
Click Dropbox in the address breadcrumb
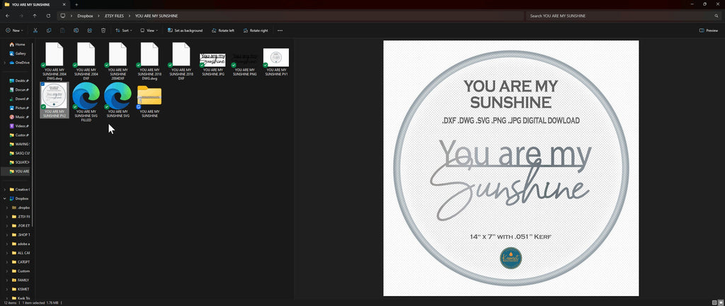(x=85, y=16)
